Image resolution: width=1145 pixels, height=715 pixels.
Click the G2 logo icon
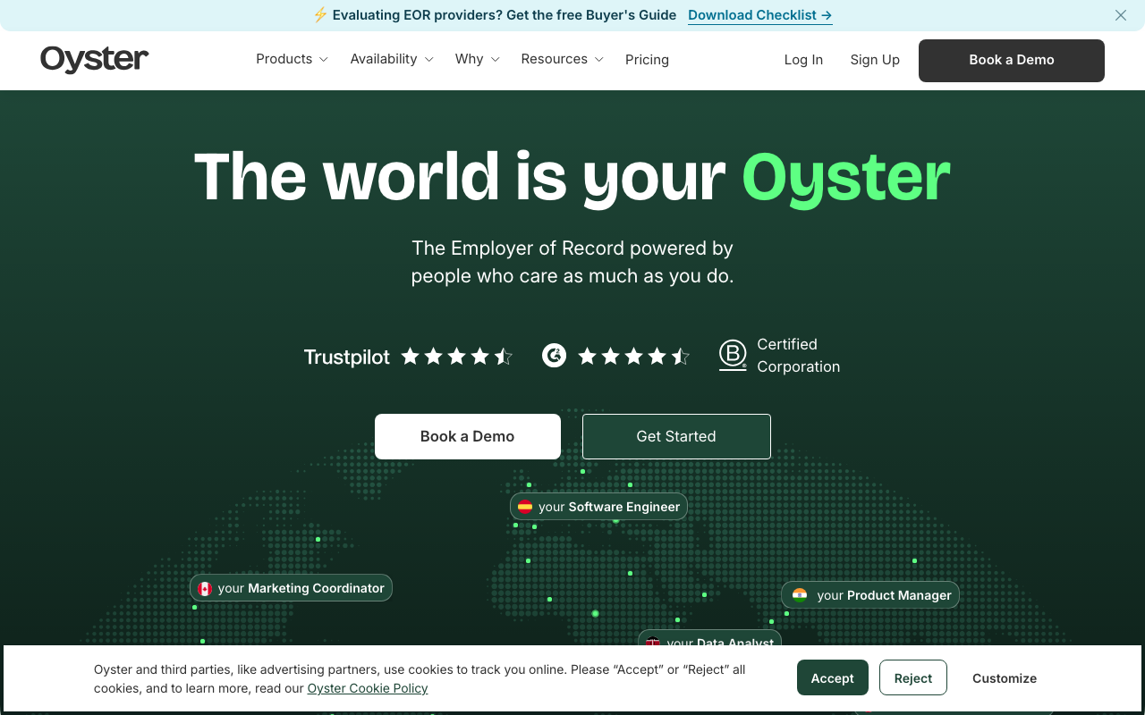555,356
